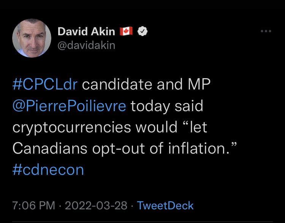The width and height of the screenshot is (285, 223).
Task: Click the Canadian flag emoji beside the name
Action: 126,32
